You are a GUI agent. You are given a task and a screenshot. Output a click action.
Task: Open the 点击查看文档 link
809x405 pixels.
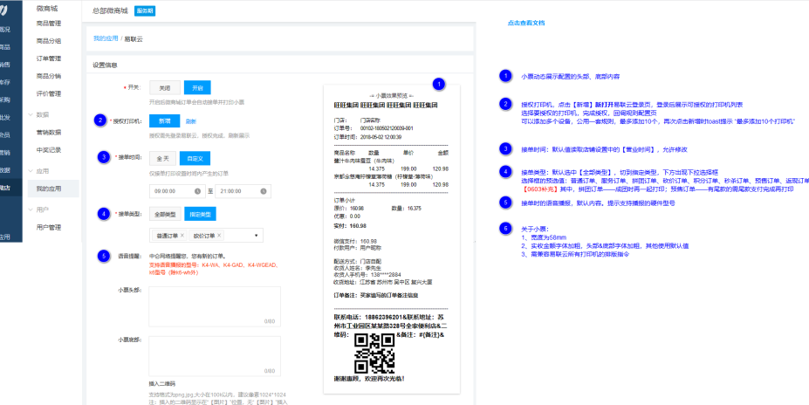click(526, 23)
